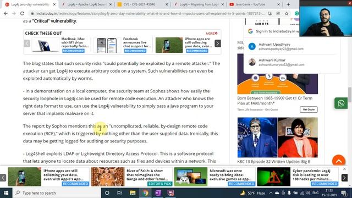Open the WhatsApp share button
The image size is (352, 198).
pos(341,103)
